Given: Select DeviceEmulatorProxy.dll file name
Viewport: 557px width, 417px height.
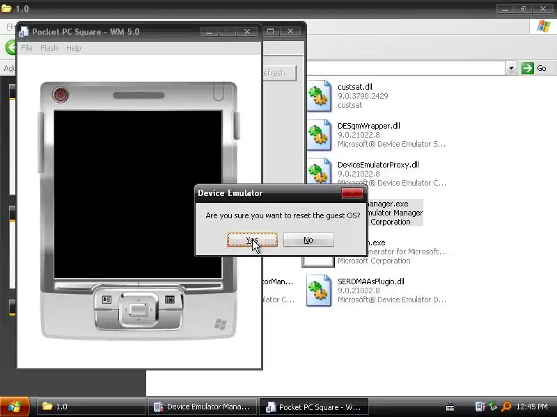Looking at the screenshot, I should point(378,165).
